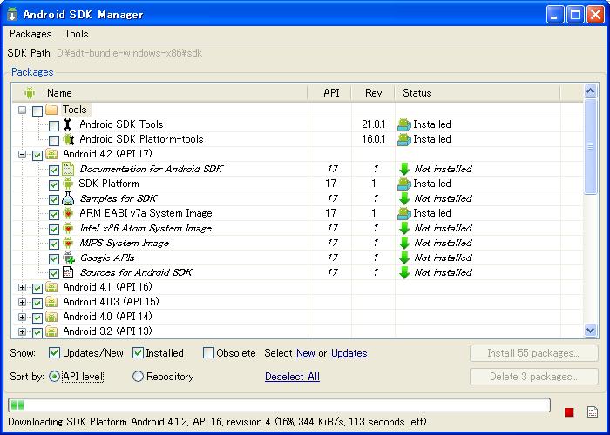610x435 pixels.
Task: Click installed status icon for Android SDK Tools
Action: point(404,124)
